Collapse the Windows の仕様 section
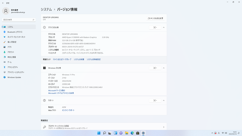The height and width of the screenshot is (136, 242). click(164, 68)
